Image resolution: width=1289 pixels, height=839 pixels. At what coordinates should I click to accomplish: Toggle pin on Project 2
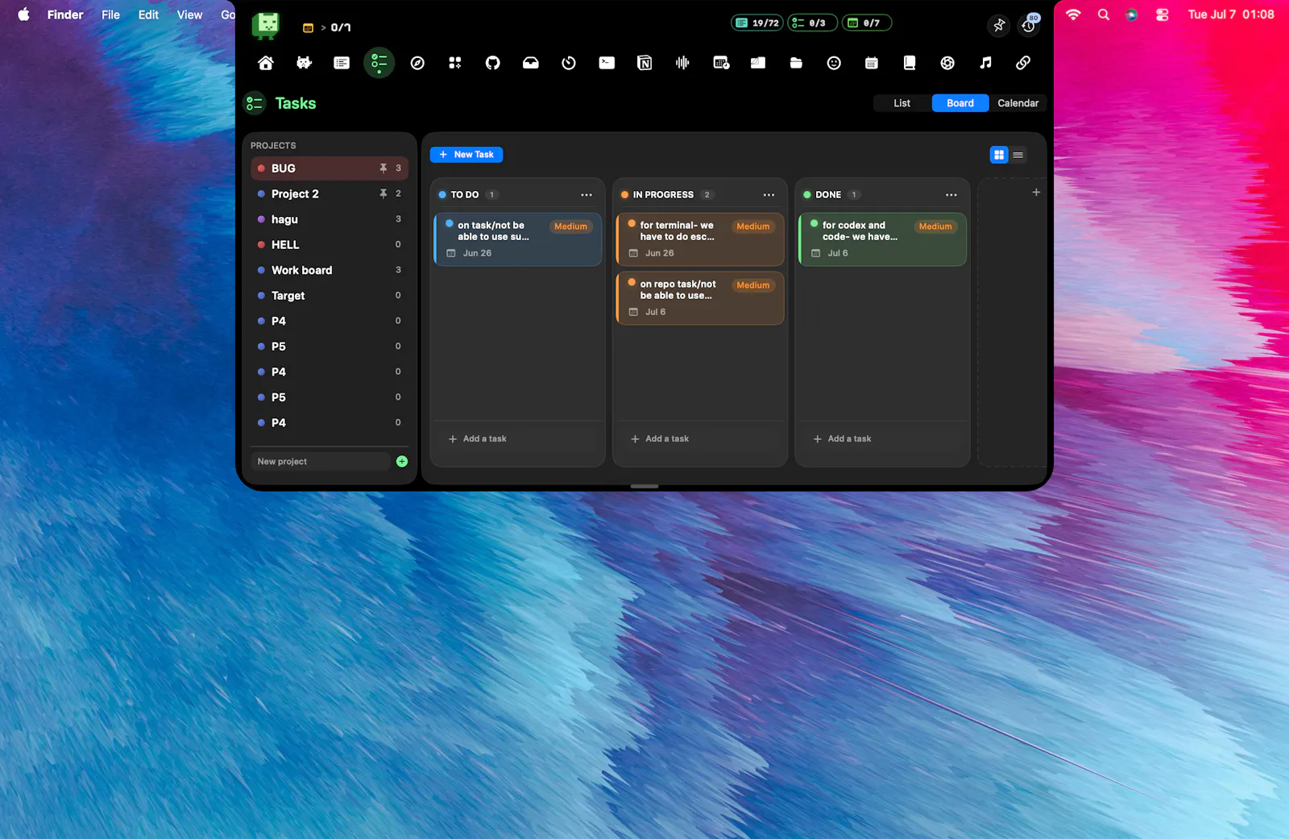tap(383, 194)
